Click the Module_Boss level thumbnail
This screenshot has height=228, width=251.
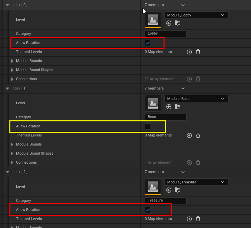pyautogui.click(x=153, y=103)
